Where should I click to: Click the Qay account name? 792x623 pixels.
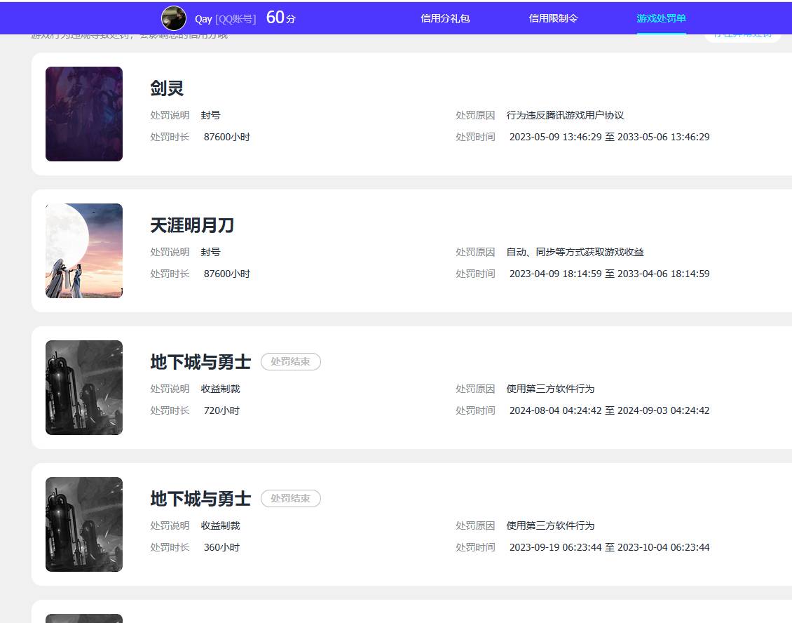[x=203, y=19]
